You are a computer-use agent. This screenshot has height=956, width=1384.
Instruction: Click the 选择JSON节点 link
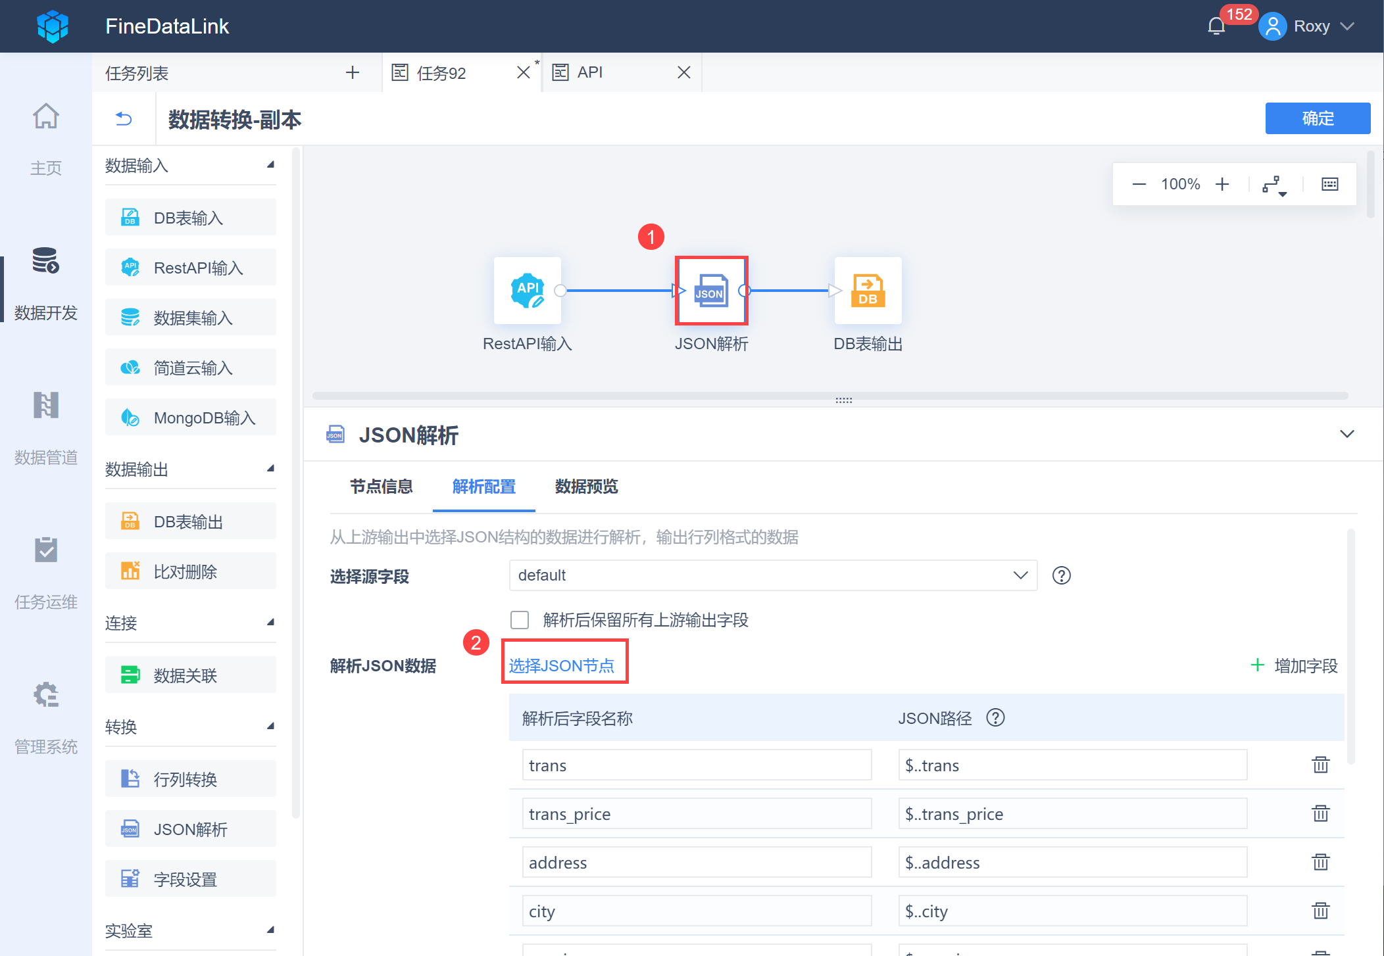coord(561,666)
